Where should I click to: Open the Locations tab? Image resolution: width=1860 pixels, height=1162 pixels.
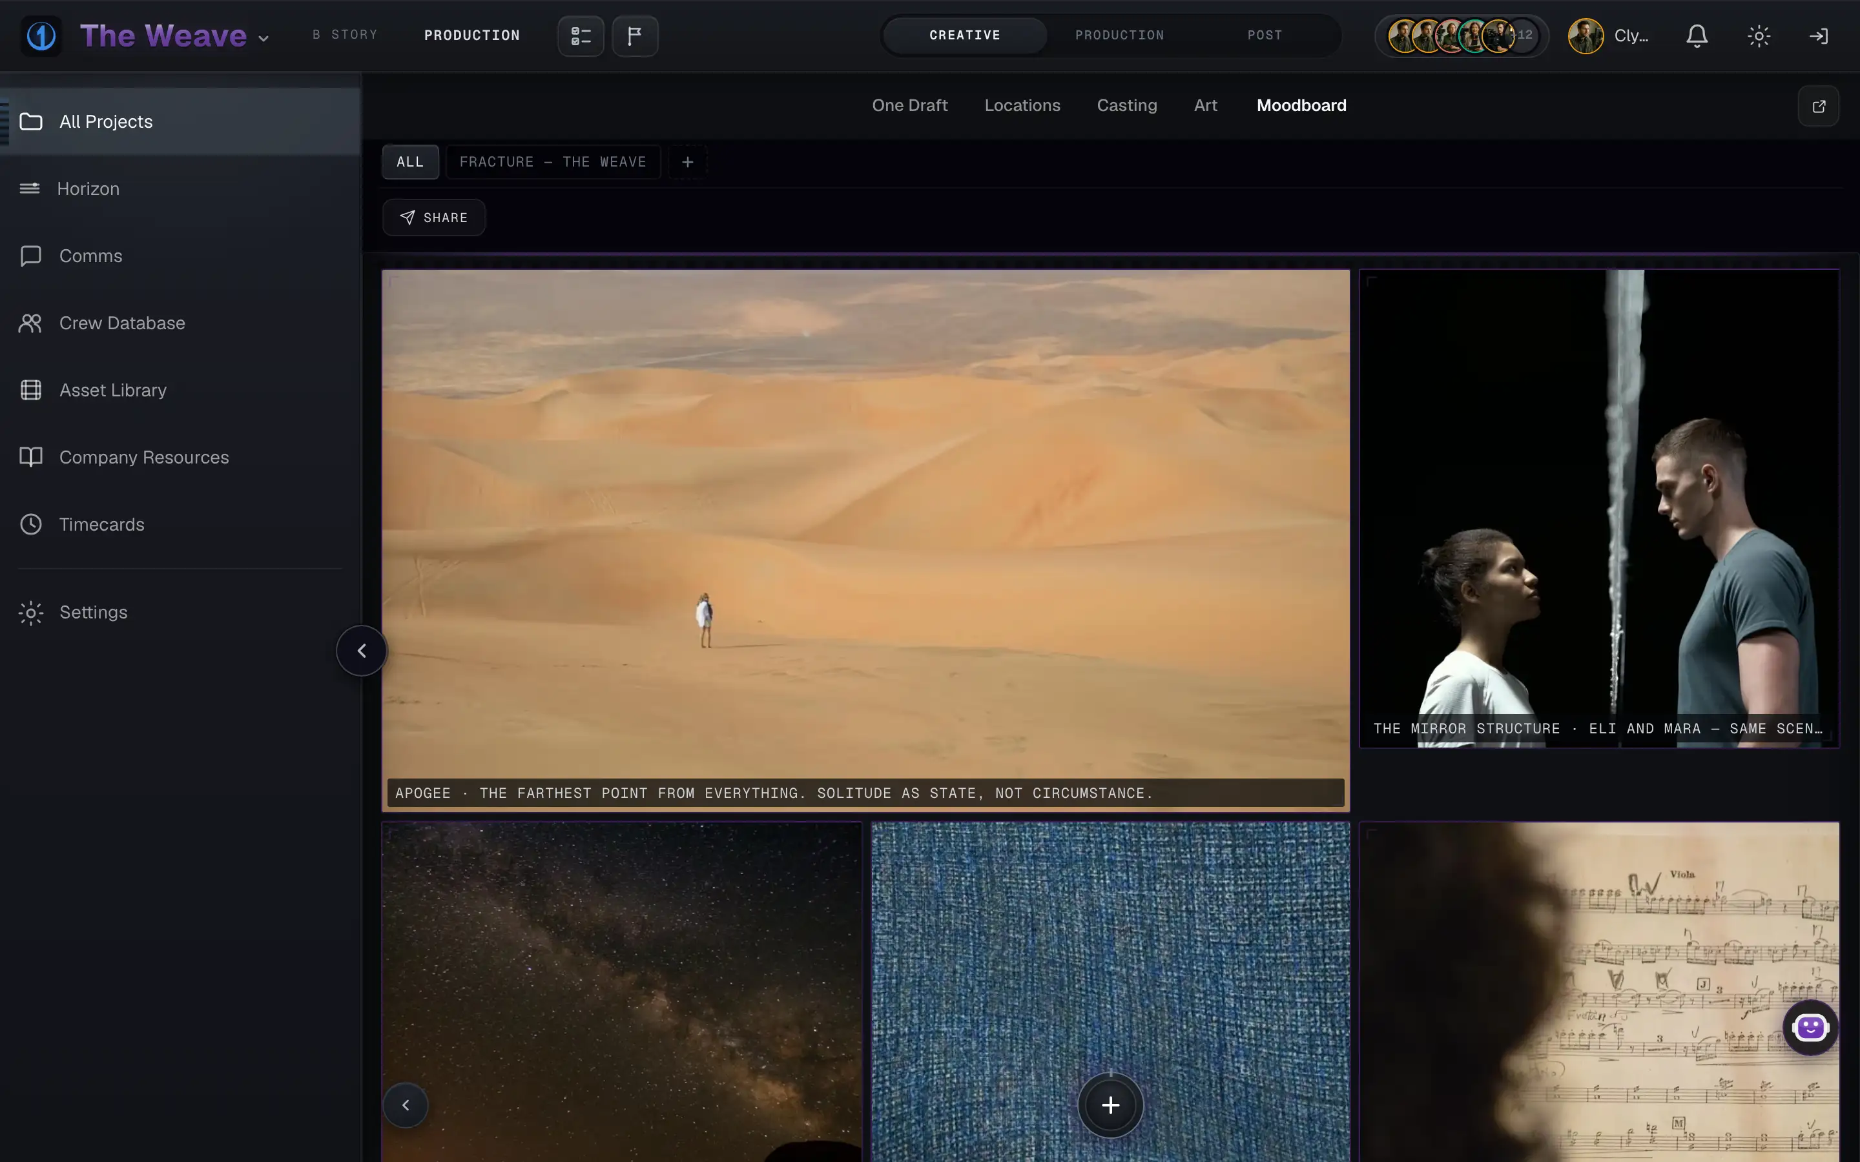[1022, 105]
